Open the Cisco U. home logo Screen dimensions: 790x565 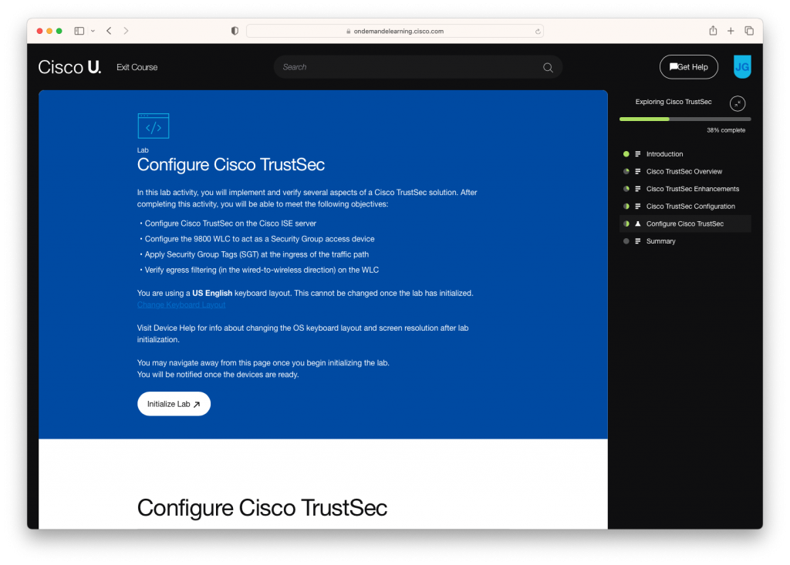pos(69,67)
